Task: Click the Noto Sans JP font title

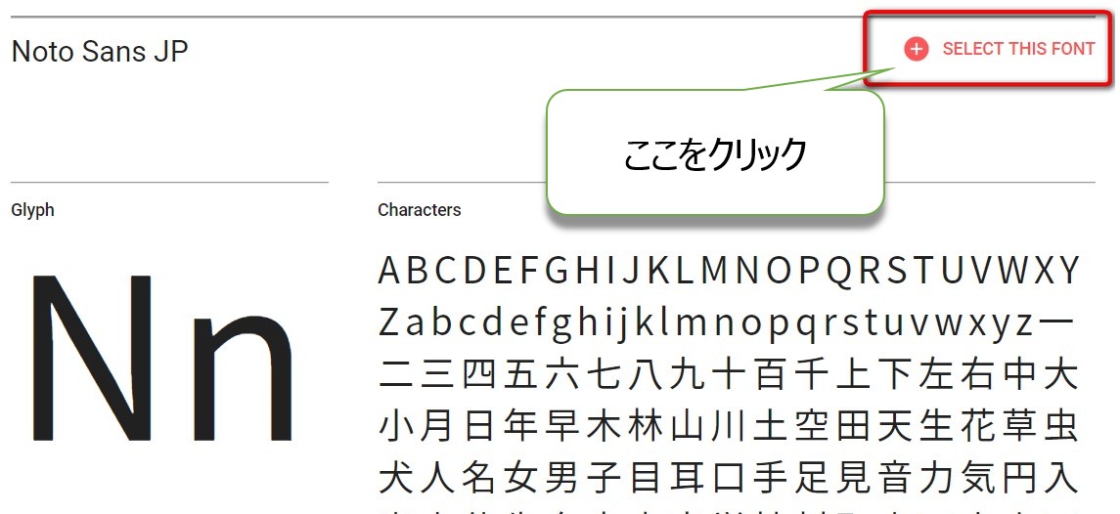Action: (x=100, y=52)
